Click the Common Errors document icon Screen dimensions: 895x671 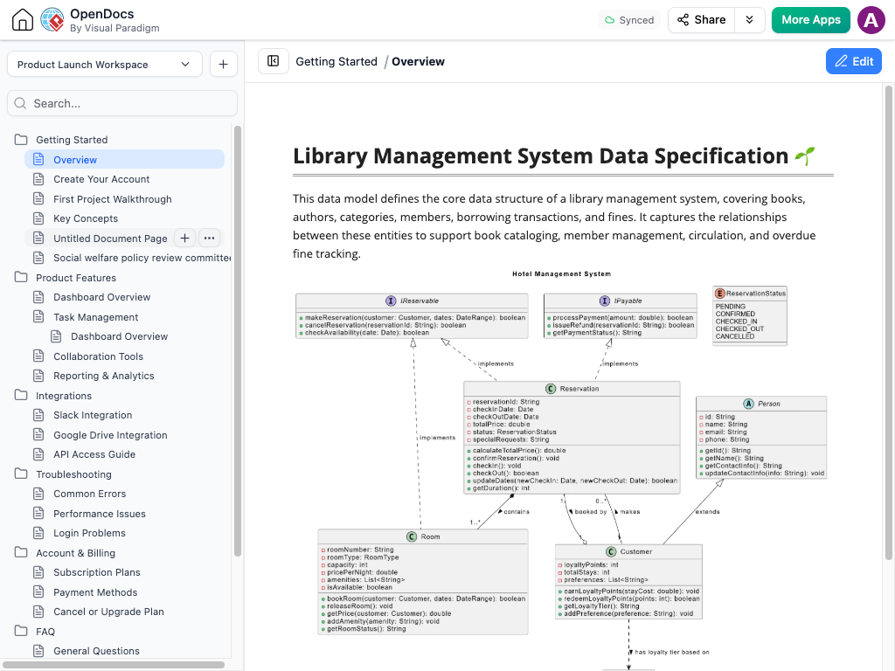38,494
